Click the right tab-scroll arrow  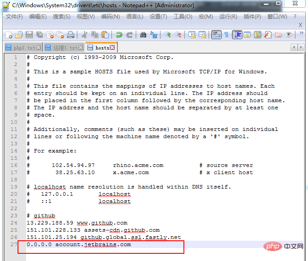coord(301,47)
